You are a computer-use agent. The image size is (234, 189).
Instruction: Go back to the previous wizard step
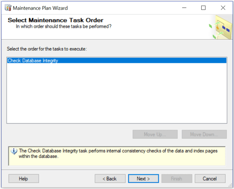click(x=110, y=178)
